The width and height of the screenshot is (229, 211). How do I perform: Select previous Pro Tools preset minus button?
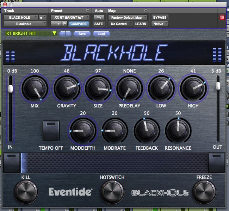point(53,24)
